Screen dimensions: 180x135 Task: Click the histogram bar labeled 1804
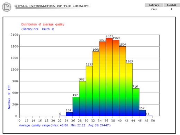click(123, 81)
